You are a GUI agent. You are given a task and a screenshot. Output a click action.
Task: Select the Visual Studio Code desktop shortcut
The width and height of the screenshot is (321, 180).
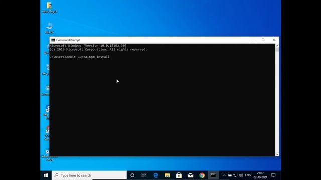(x=49, y=155)
